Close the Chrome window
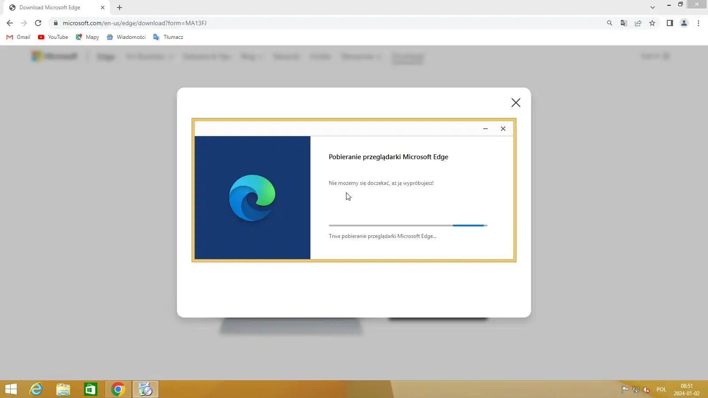 (x=697, y=5)
